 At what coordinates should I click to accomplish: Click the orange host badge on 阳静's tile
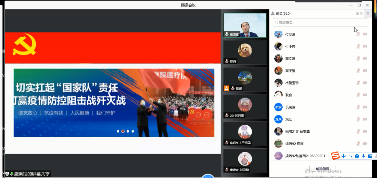click(226, 88)
